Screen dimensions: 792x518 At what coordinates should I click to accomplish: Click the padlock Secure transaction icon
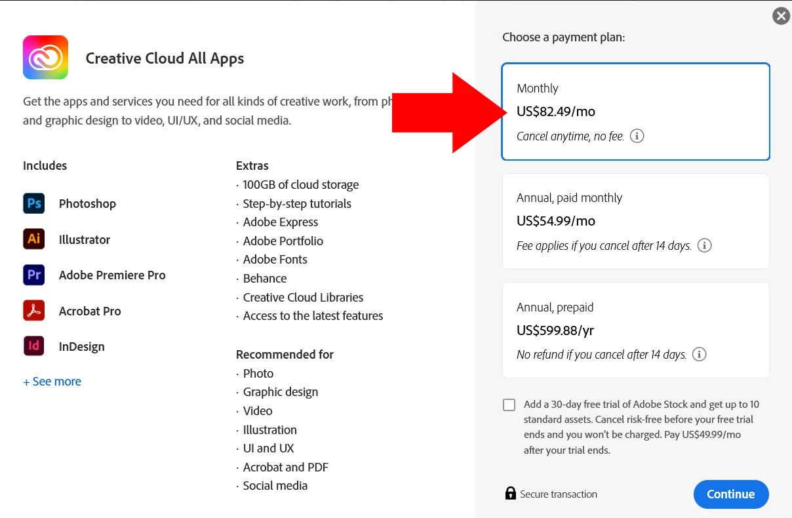[x=511, y=493]
